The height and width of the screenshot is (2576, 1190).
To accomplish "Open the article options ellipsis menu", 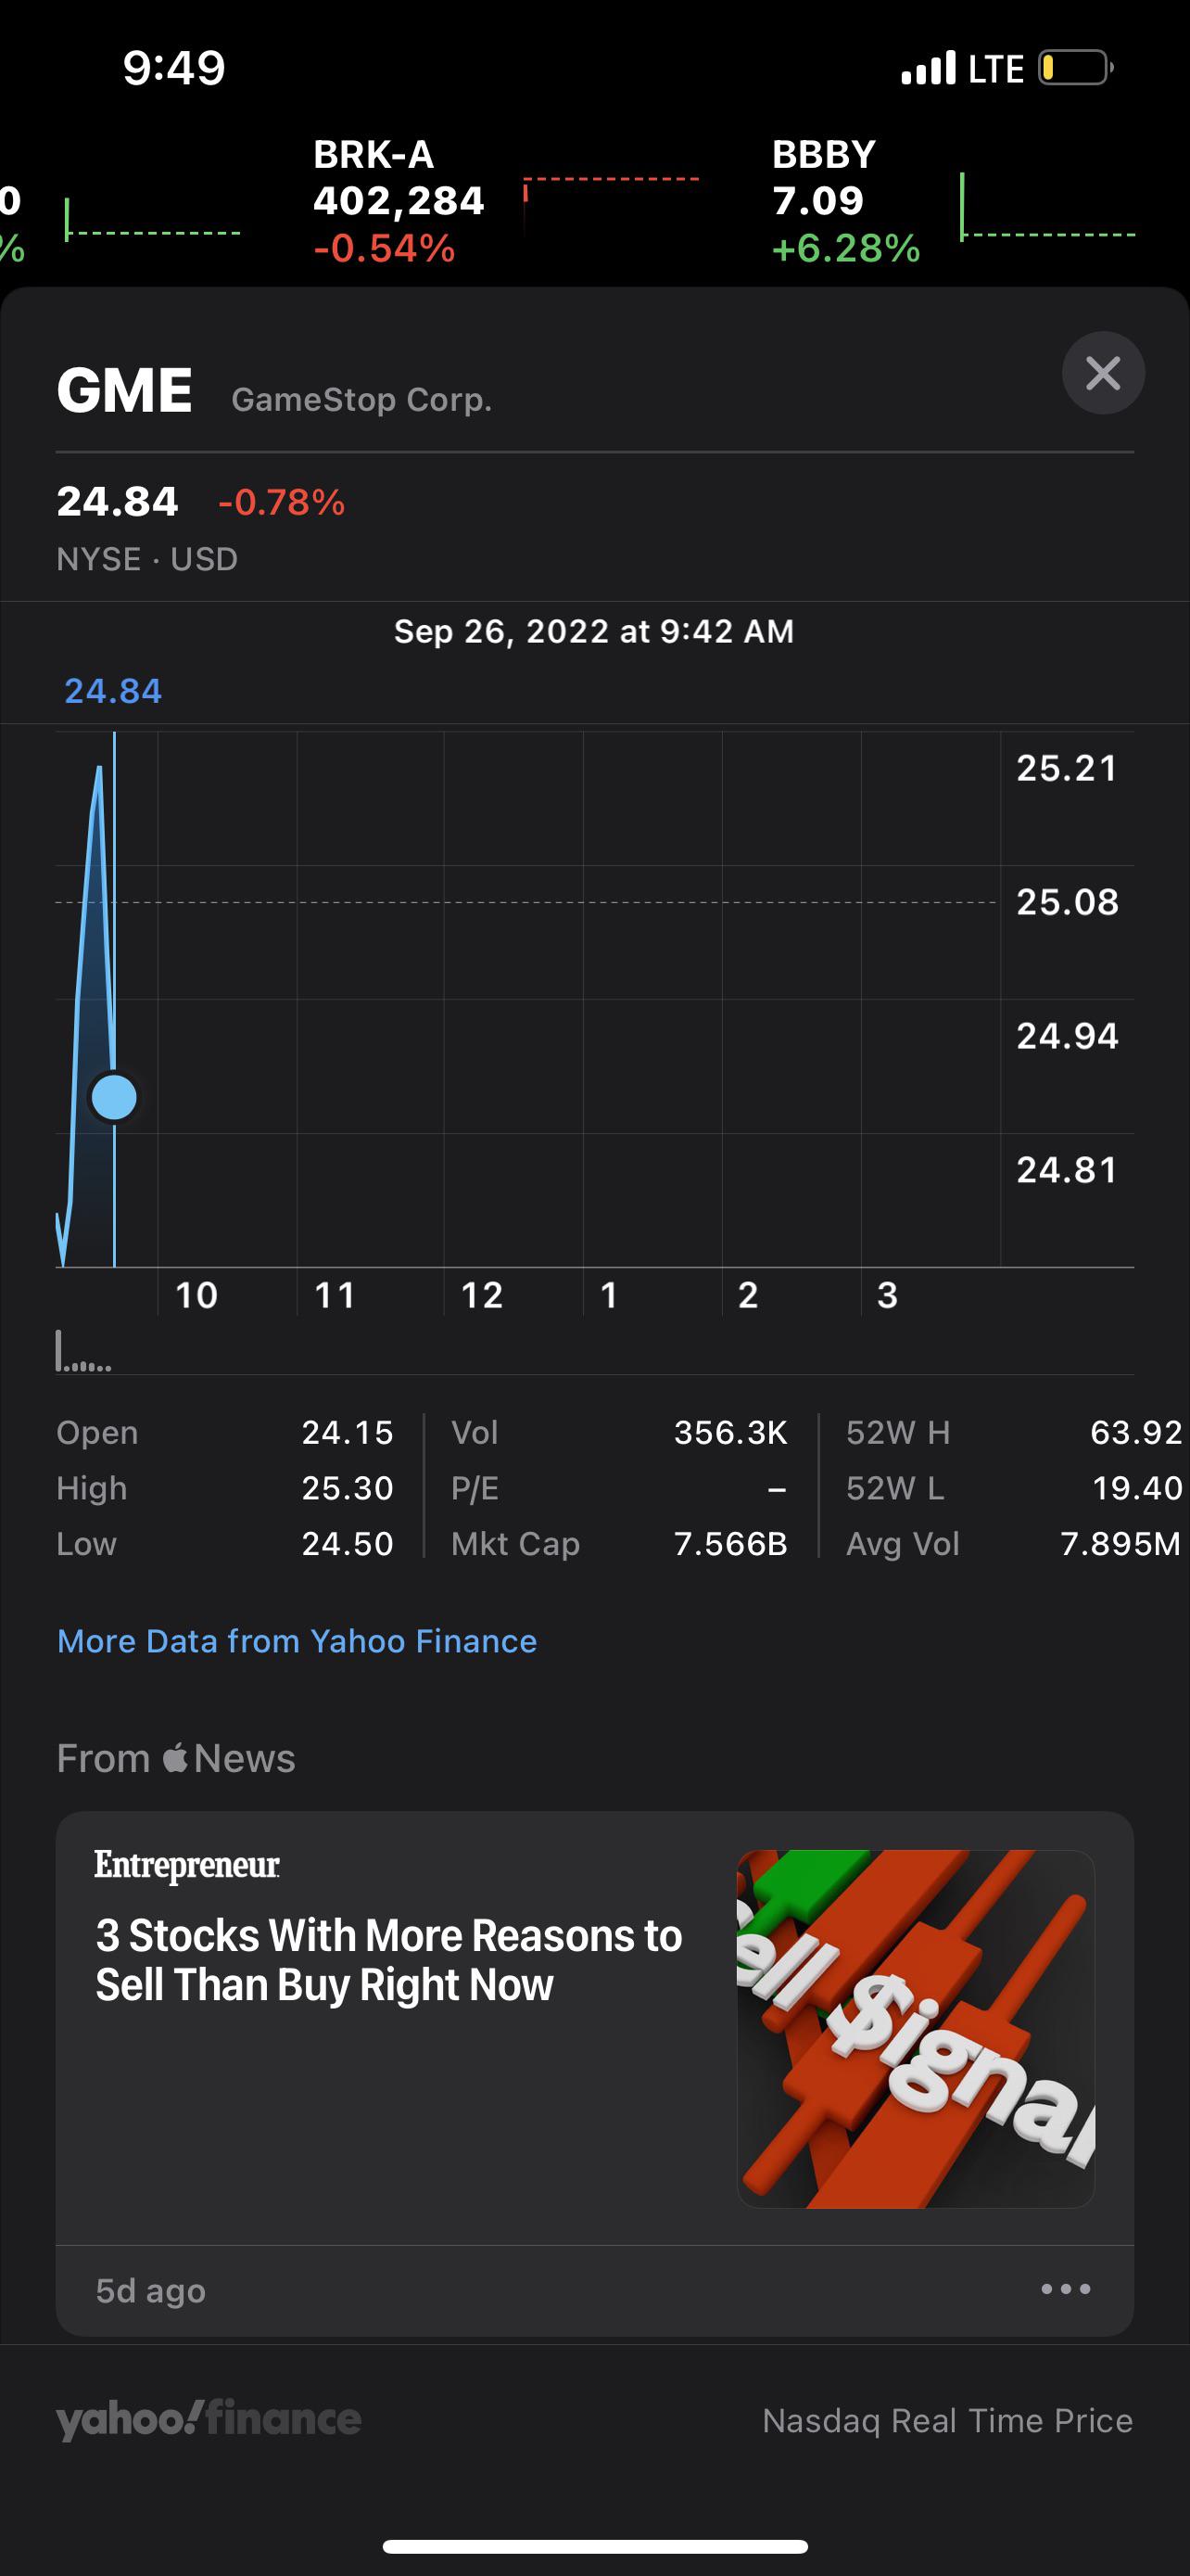I will 1065,2289.
